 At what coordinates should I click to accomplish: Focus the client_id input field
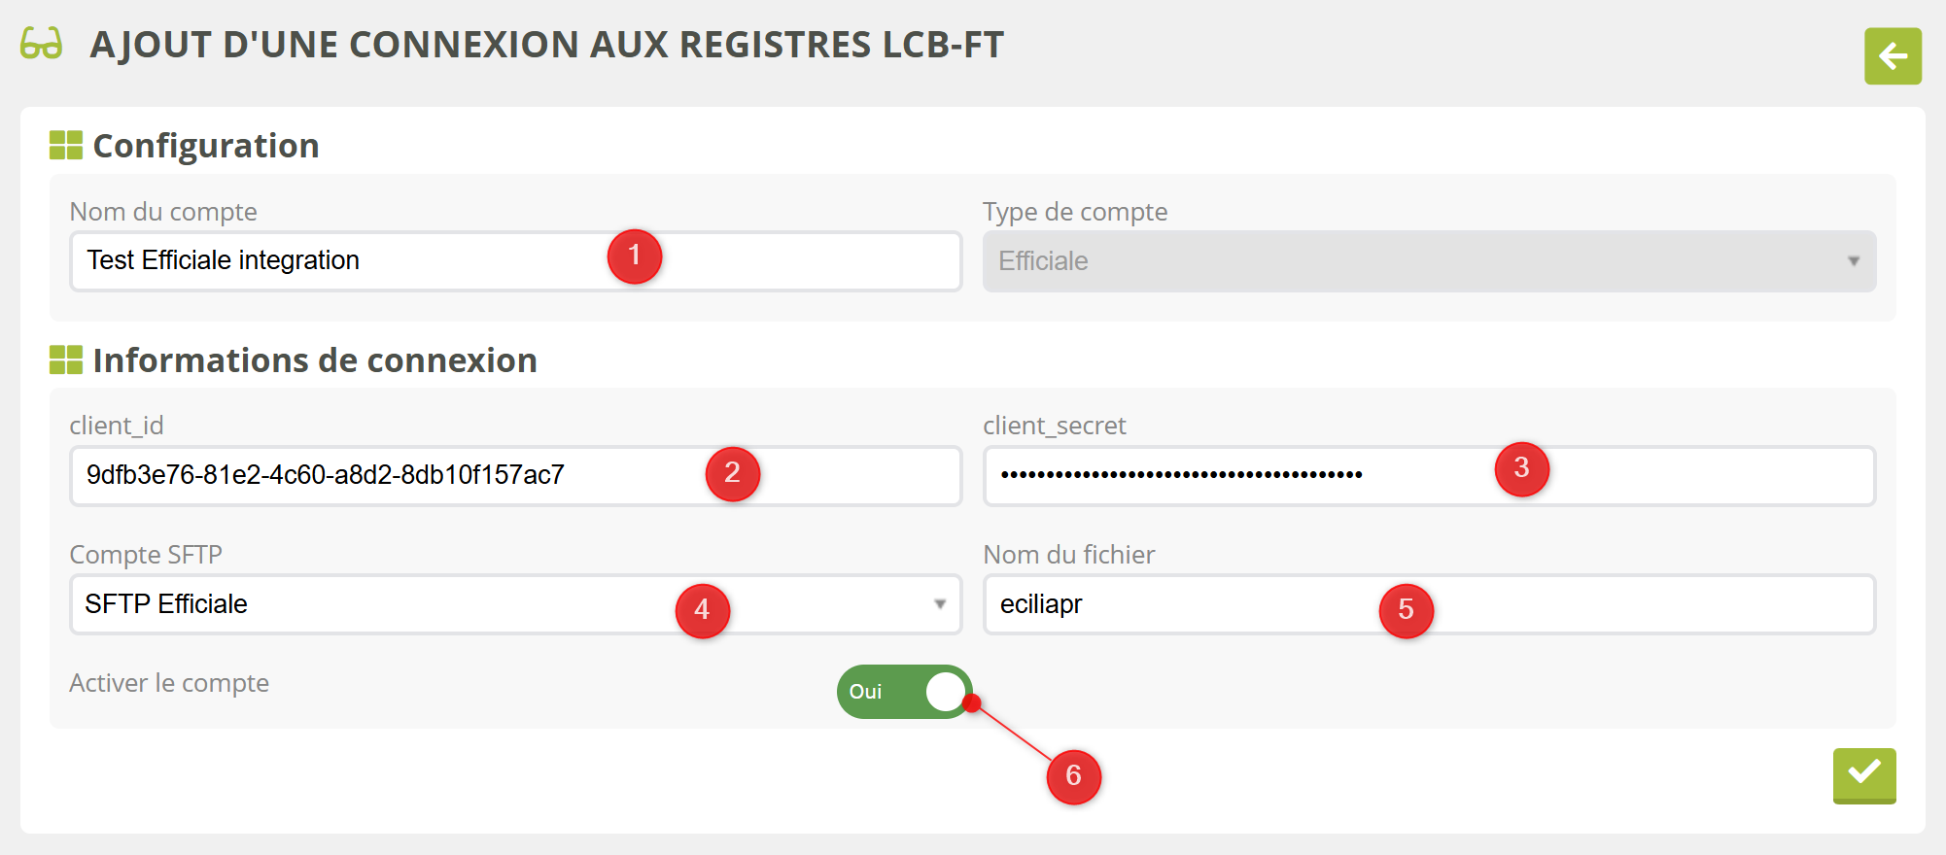pyautogui.click(x=389, y=475)
